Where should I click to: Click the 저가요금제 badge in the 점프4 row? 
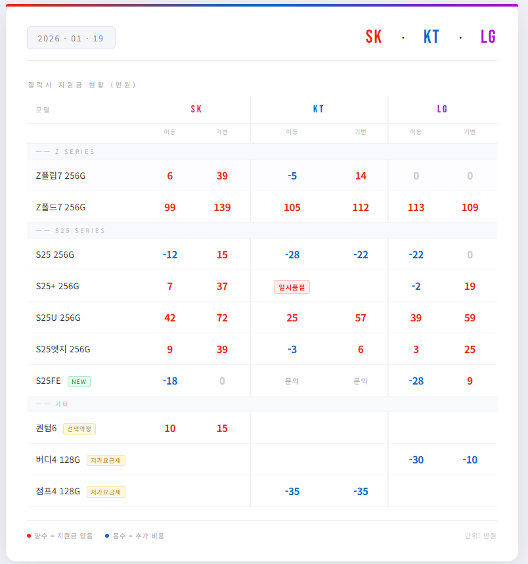pos(106,492)
